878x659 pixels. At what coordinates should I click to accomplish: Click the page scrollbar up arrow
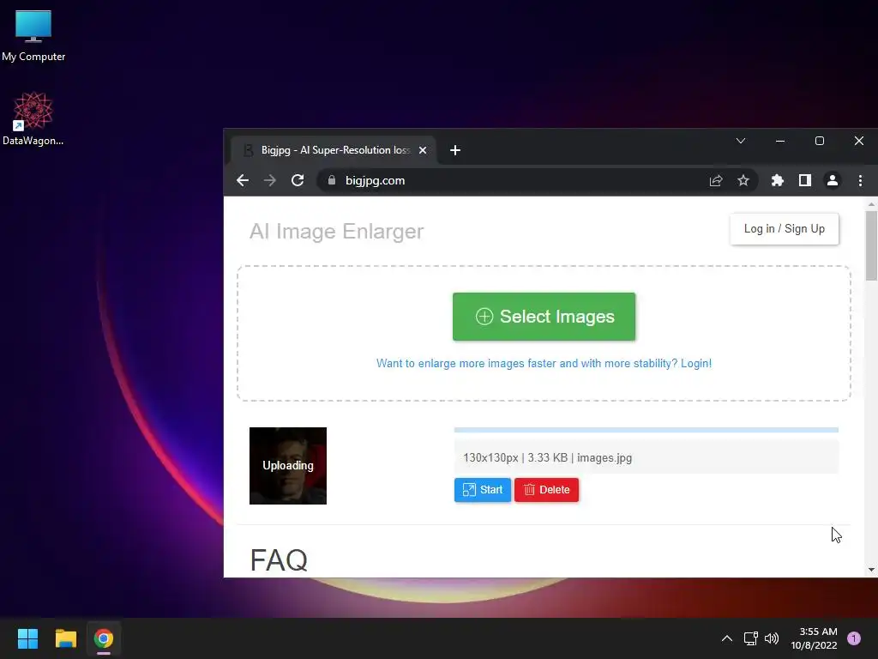871,204
